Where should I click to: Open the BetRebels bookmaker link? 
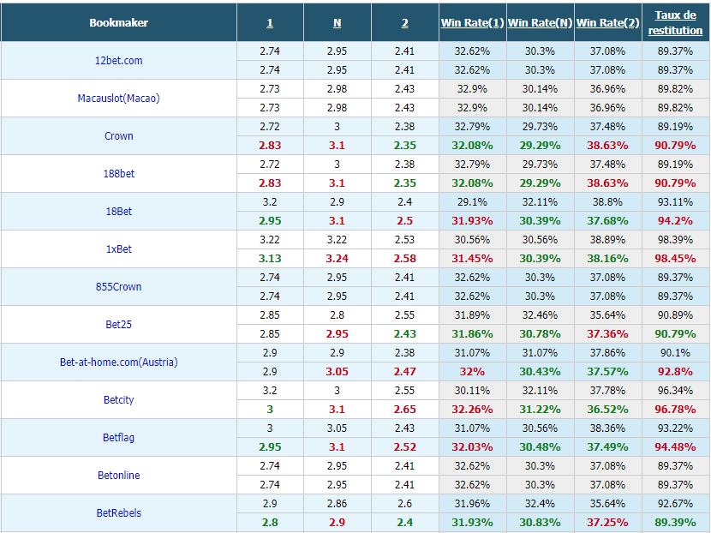tap(118, 512)
